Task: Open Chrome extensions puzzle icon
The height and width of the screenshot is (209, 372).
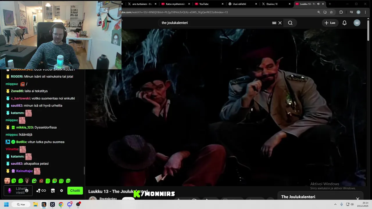Action: (x=341, y=12)
